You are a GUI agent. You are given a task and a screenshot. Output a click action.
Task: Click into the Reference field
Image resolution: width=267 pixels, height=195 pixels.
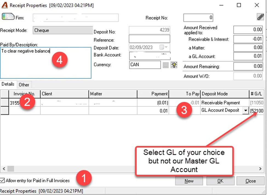click(149, 39)
